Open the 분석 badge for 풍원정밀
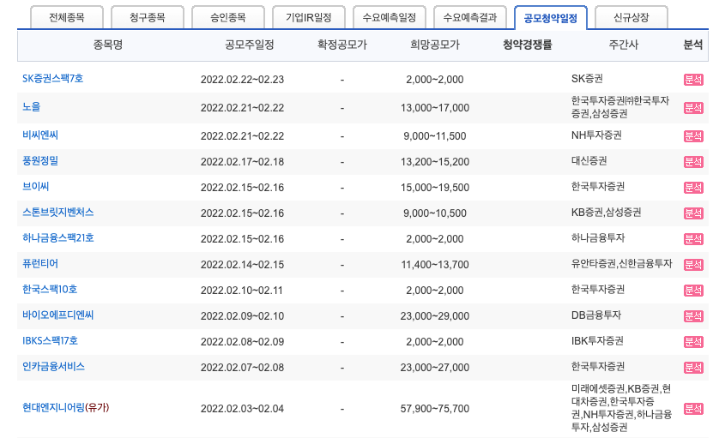The height and width of the screenshot is (438, 713). click(x=693, y=162)
